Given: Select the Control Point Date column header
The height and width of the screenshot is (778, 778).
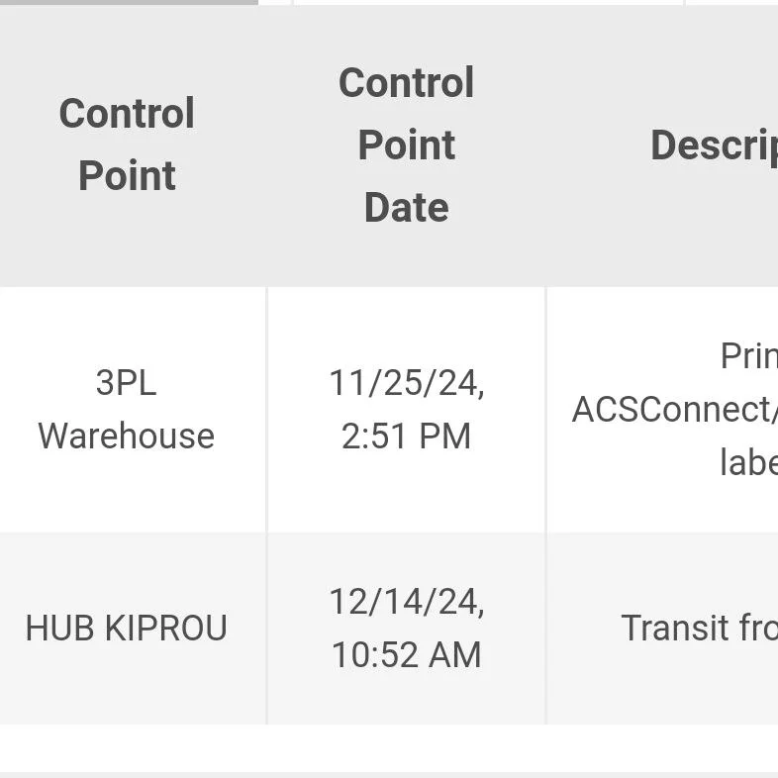Looking at the screenshot, I should (x=406, y=145).
